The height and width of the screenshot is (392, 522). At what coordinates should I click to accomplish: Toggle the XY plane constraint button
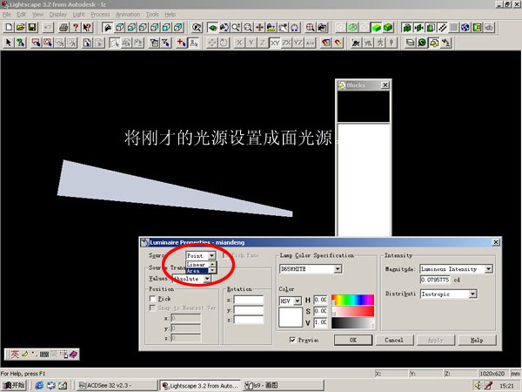click(x=275, y=43)
